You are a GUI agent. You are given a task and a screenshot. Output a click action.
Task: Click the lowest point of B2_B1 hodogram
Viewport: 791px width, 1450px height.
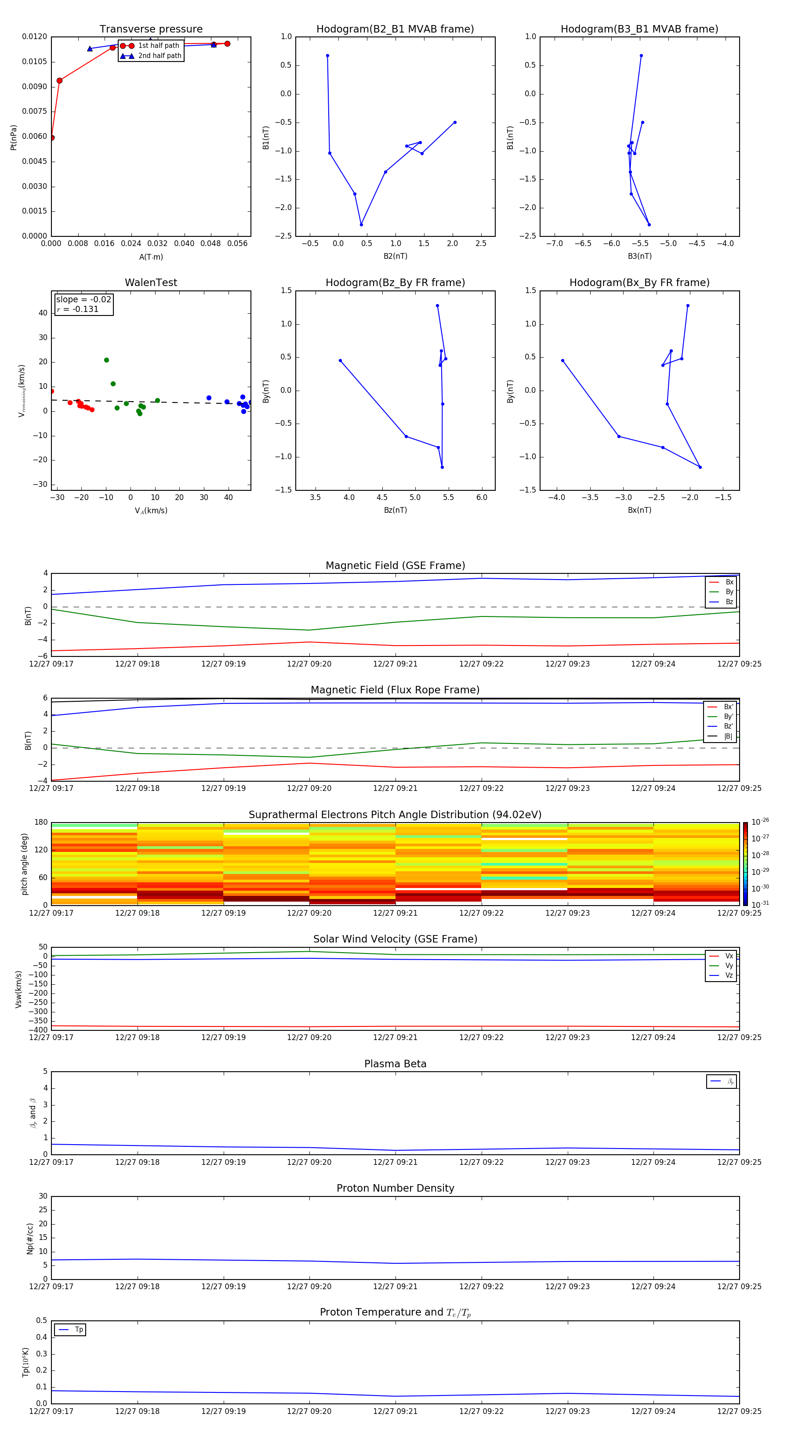pyautogui.click(x=361, y=225)
